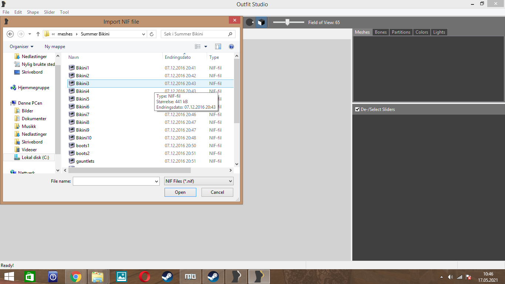Image resolution: width=505 pixels, height=284 pixels.
Task: Refresh the Summer Bikini folder listing
Action: click(152, 34)
